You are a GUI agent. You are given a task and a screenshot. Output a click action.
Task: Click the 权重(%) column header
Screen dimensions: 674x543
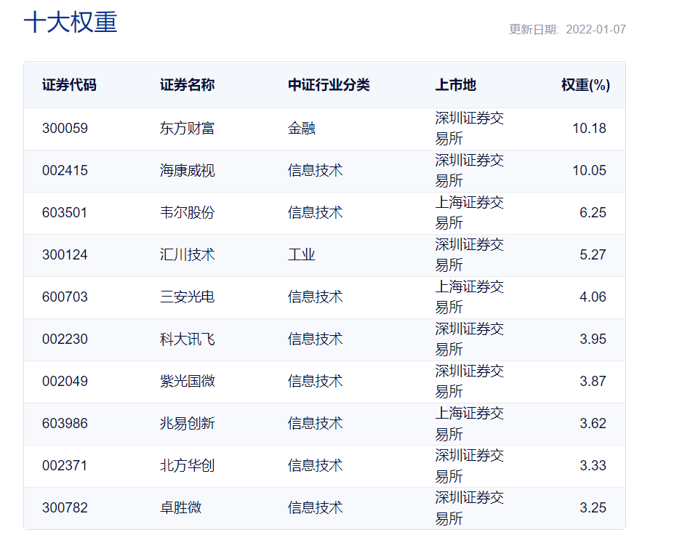pyautogui.click(x=585, y=85)
